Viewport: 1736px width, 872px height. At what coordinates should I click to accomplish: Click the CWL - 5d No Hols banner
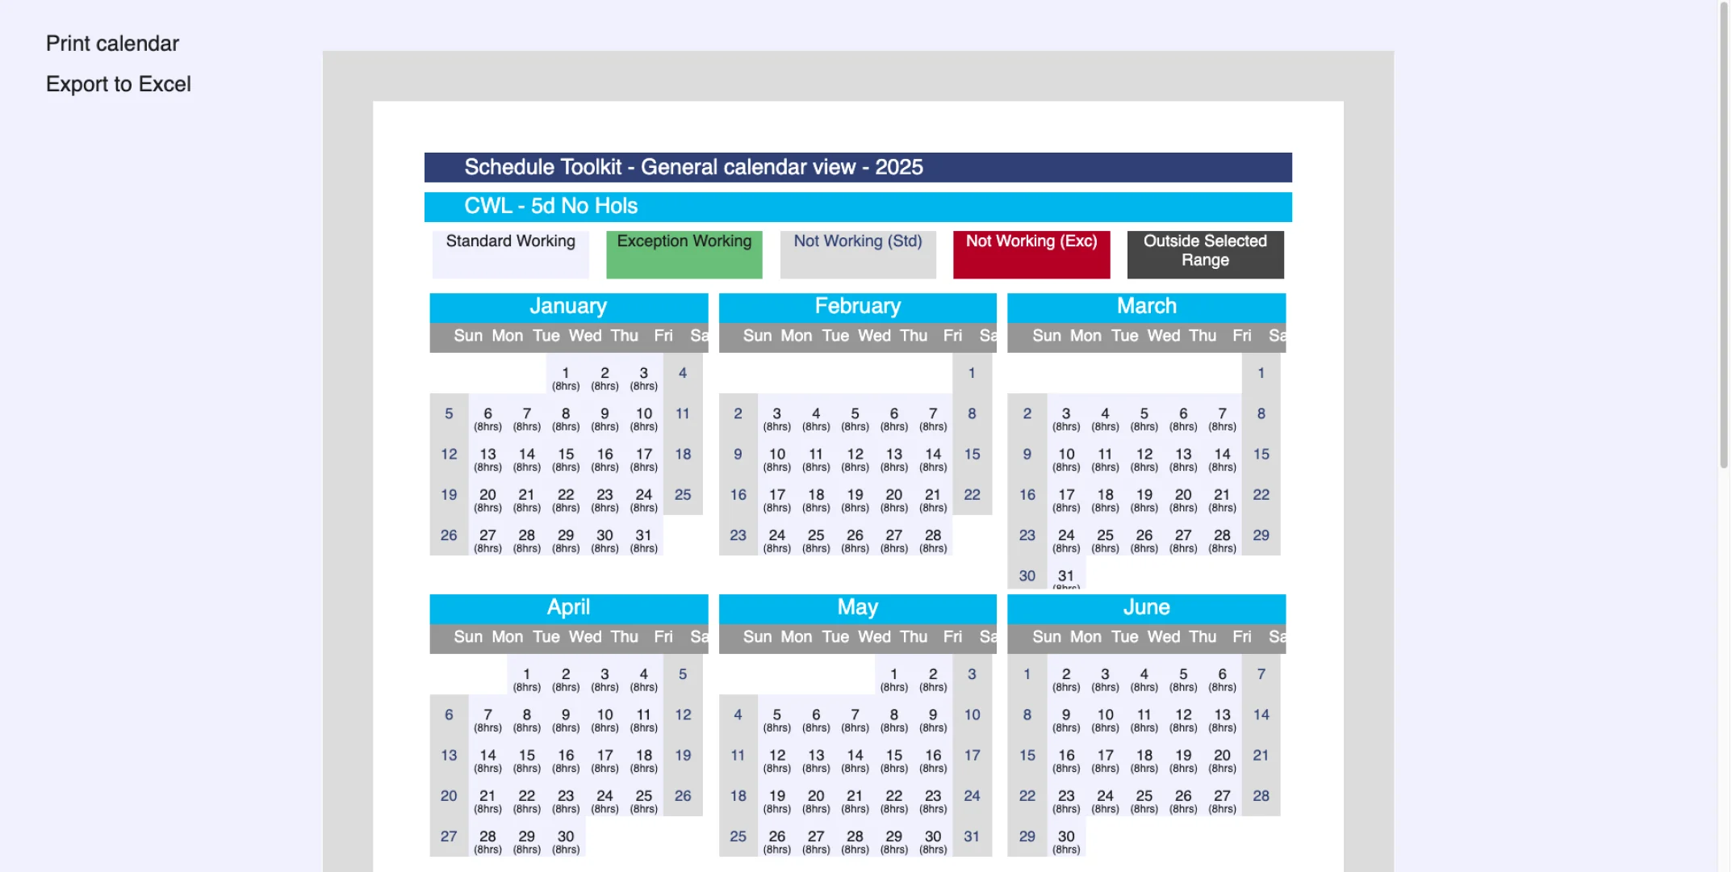(858, 206)
